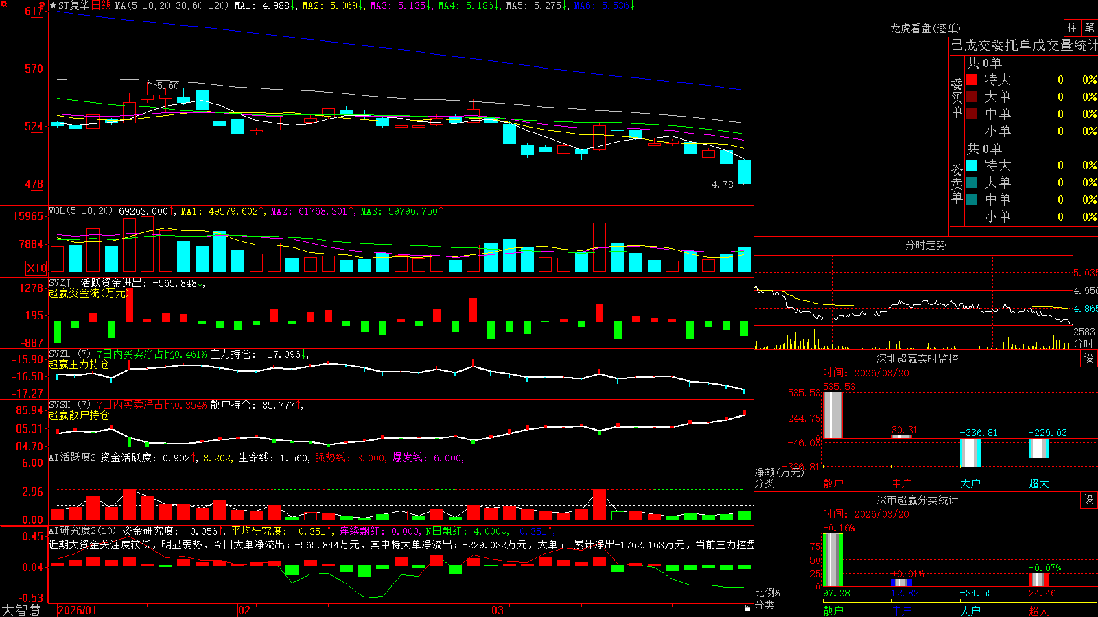
Task: Click the teal 大单 sell-order swatch
Action: click(x=972, y=182)
